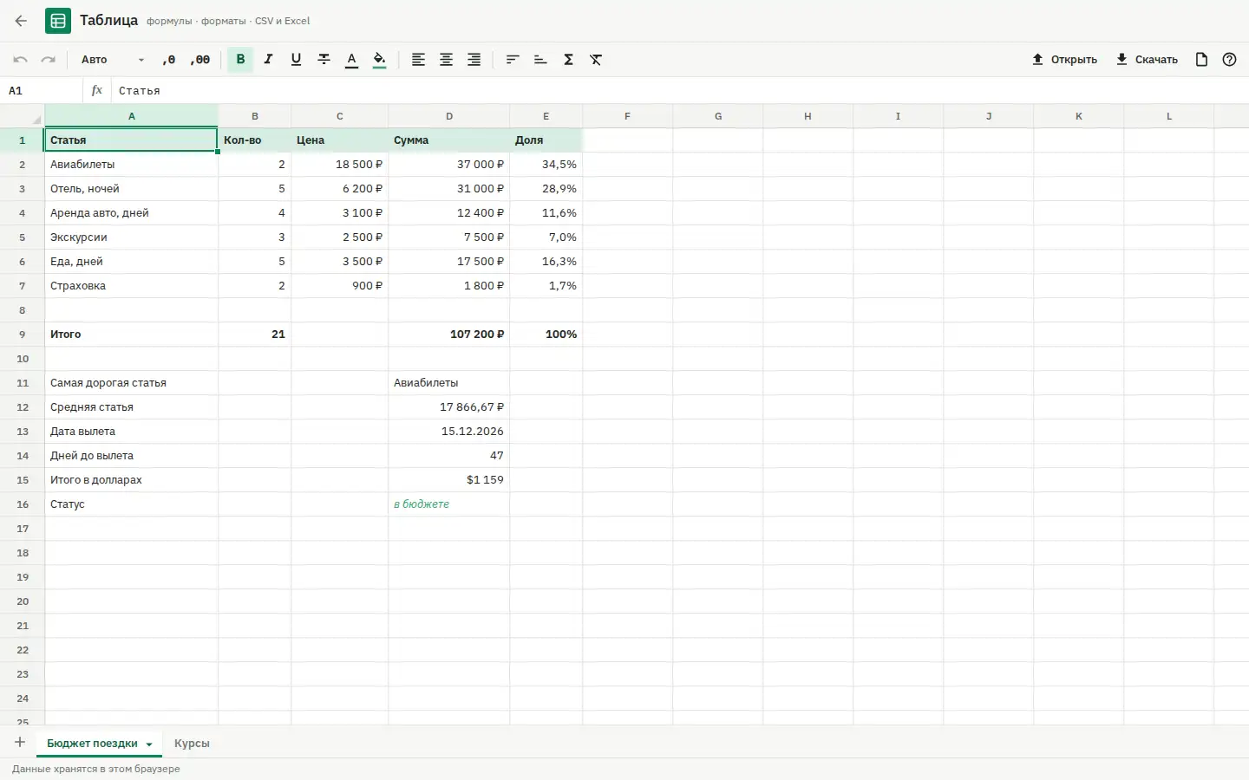Select the cell with 107 200 ₽

point(449,335)
